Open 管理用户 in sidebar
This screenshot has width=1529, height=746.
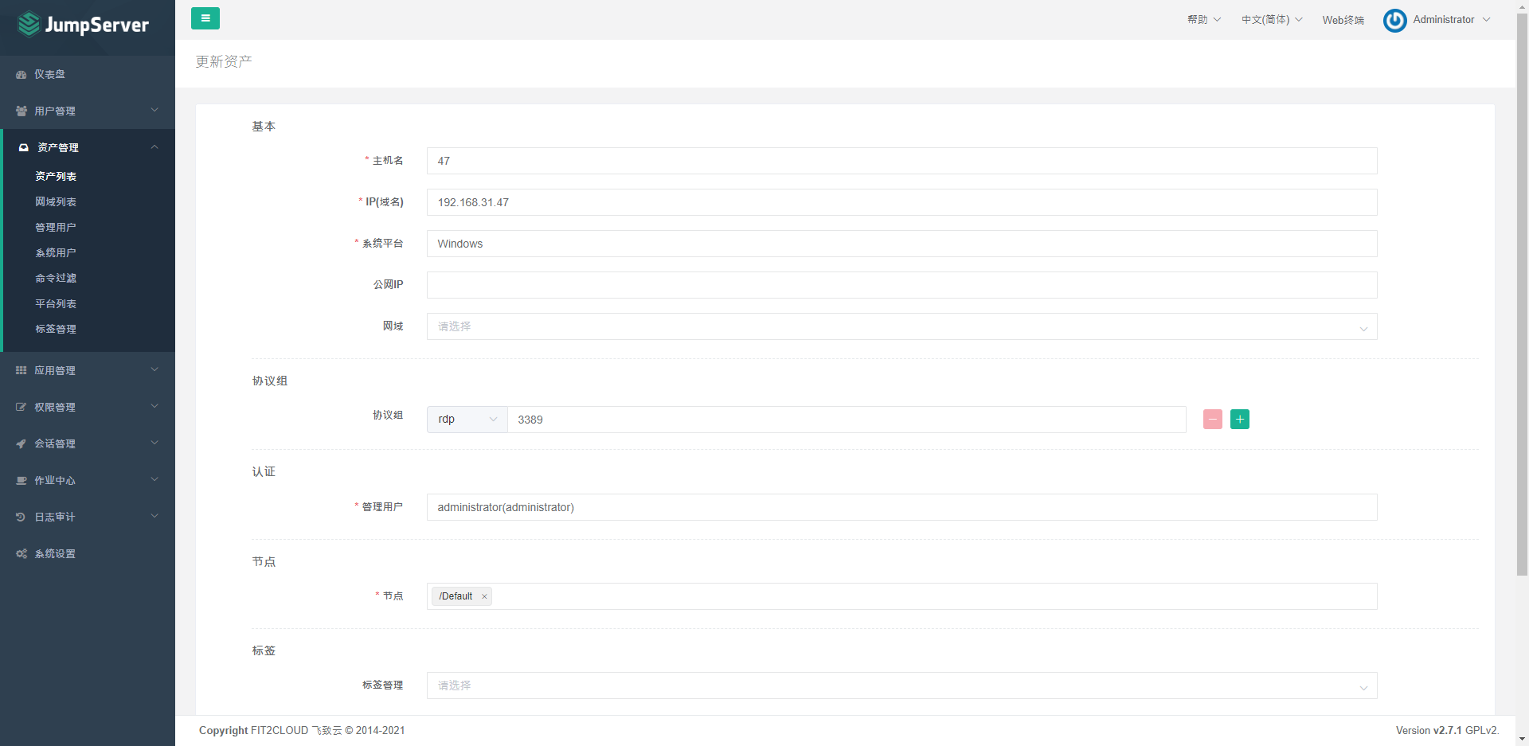[56, 228]
